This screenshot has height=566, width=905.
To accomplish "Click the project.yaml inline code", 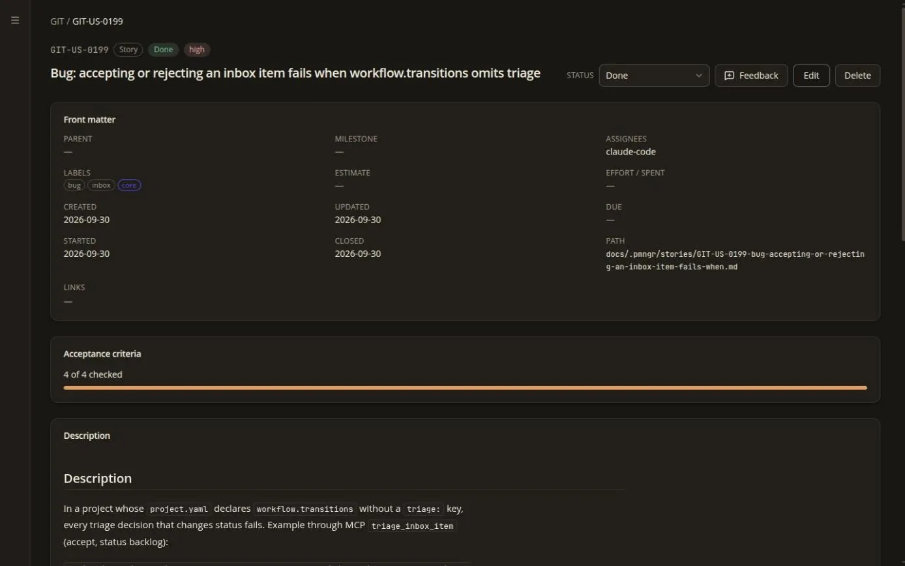I will pos(179,509).
